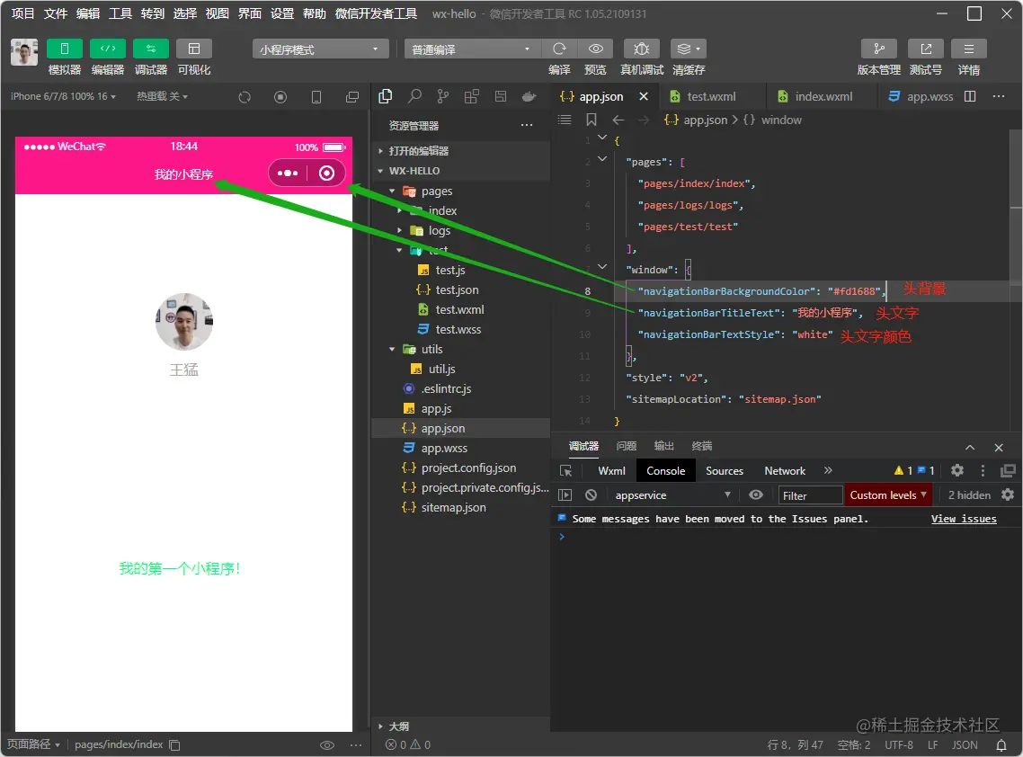Open the source control branch sidebar icon
This screenshot has height=757, width=1023.
443,96
